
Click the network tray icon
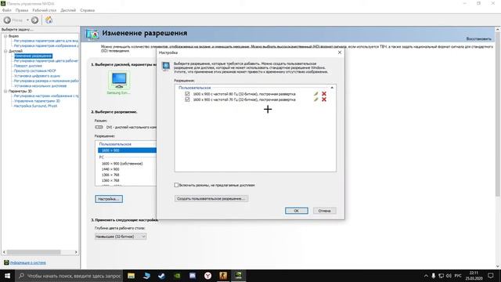[x=442, y=276]
